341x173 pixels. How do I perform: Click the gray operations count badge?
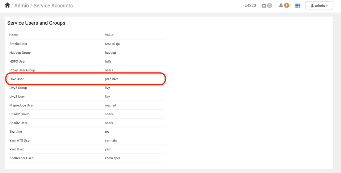(269, 6)
